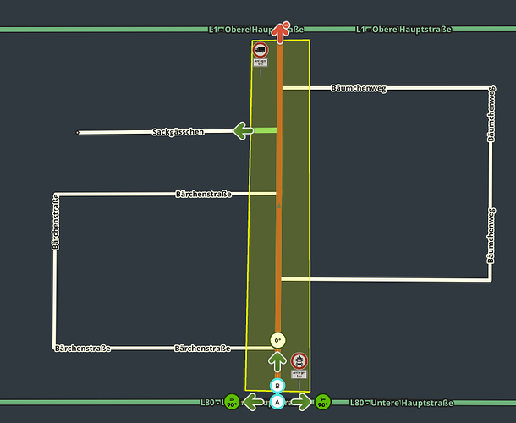Select the 0° angle marker
Image resolution: width=516 pixels, height=423 pixels.
click(277, 340)
